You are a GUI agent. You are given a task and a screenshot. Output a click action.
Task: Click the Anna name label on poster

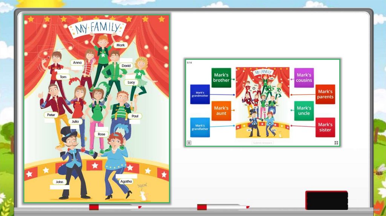point(77,62)
